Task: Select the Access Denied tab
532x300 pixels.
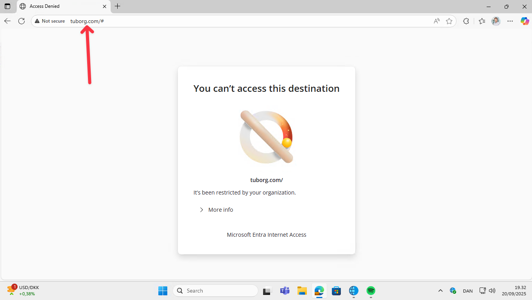Action: coord(63,6)
